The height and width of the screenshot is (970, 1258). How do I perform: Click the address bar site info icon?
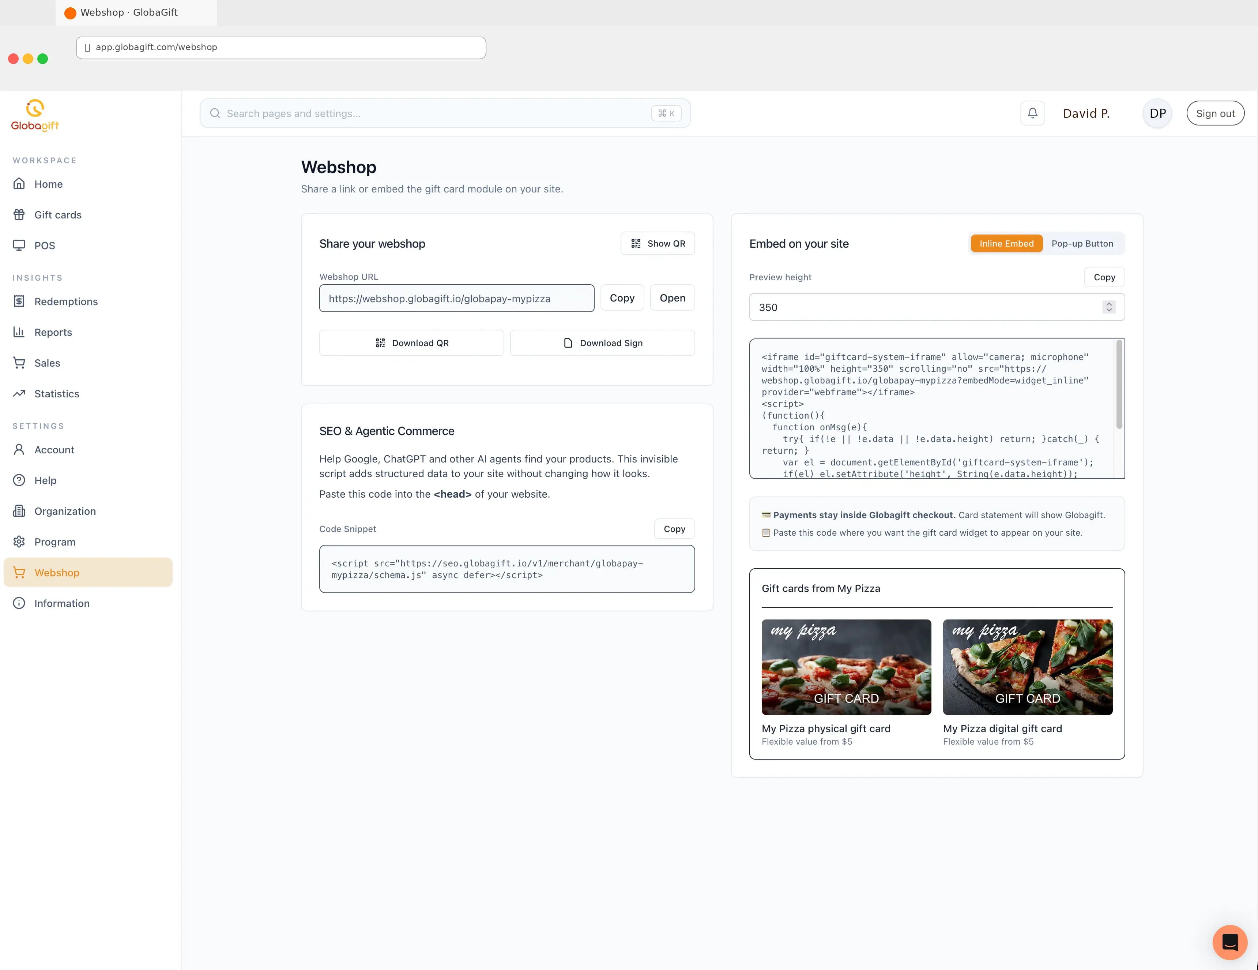[x=87, y=47]
